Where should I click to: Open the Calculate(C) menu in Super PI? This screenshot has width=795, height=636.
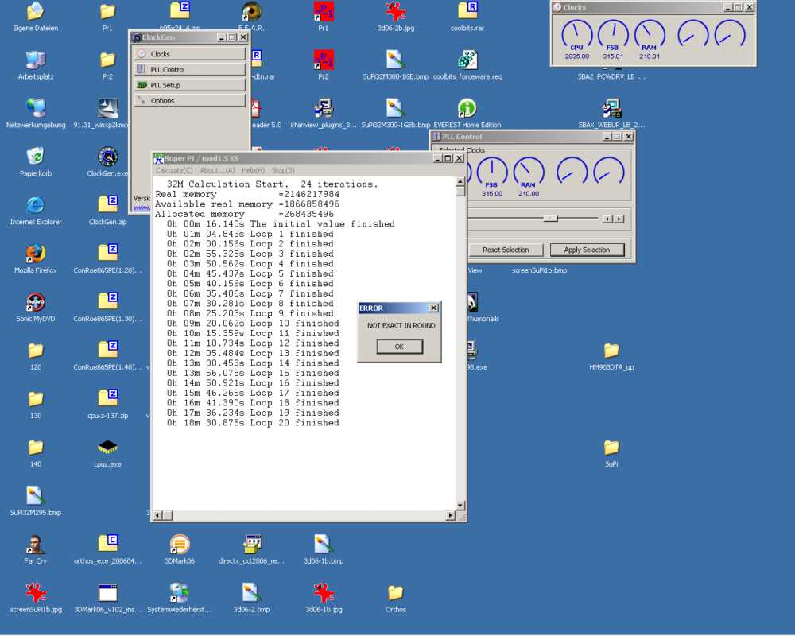[x=174, y=170]
